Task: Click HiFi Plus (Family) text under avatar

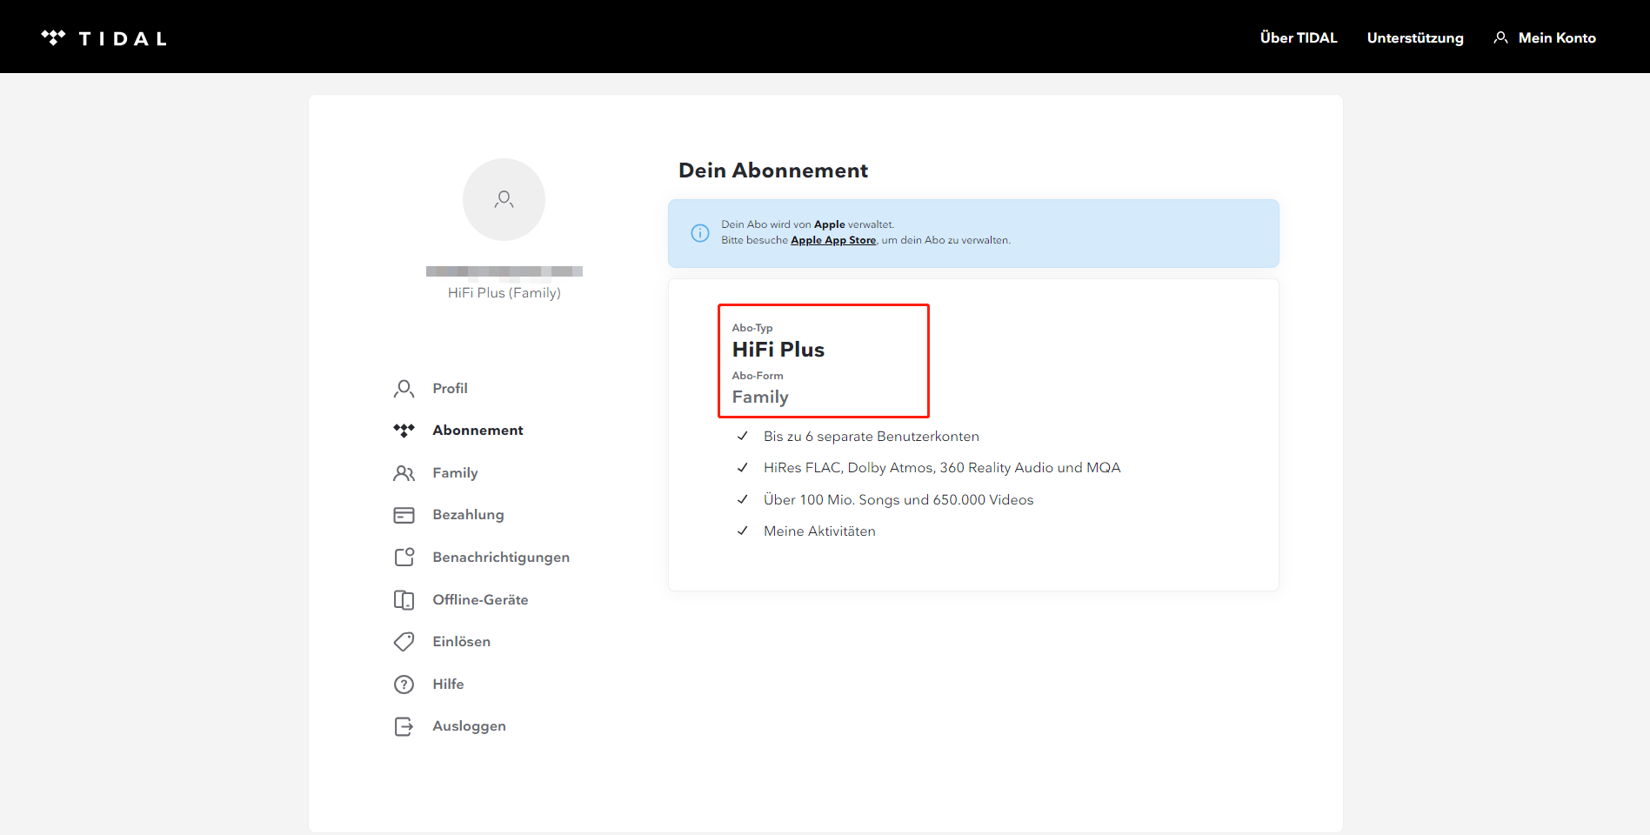Action: tap(504, 292)
